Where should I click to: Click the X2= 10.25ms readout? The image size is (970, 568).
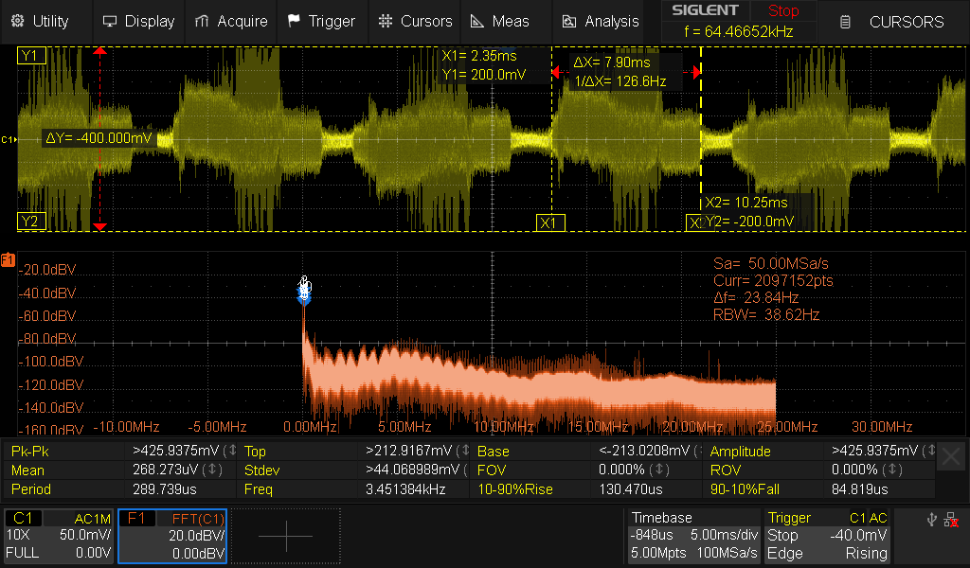(x=746, y=202)
